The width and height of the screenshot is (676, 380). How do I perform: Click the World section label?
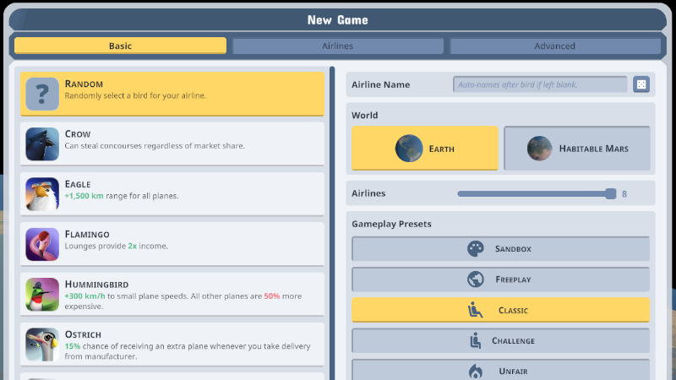[365, 115]
